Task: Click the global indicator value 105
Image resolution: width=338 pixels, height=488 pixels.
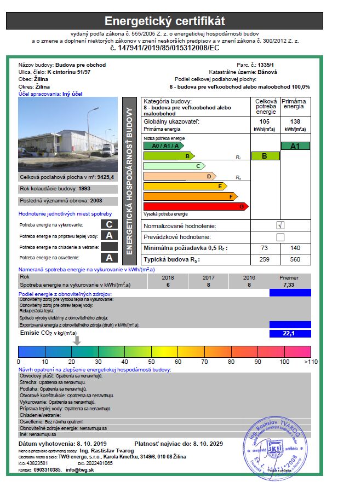Action: coord(265,121)
